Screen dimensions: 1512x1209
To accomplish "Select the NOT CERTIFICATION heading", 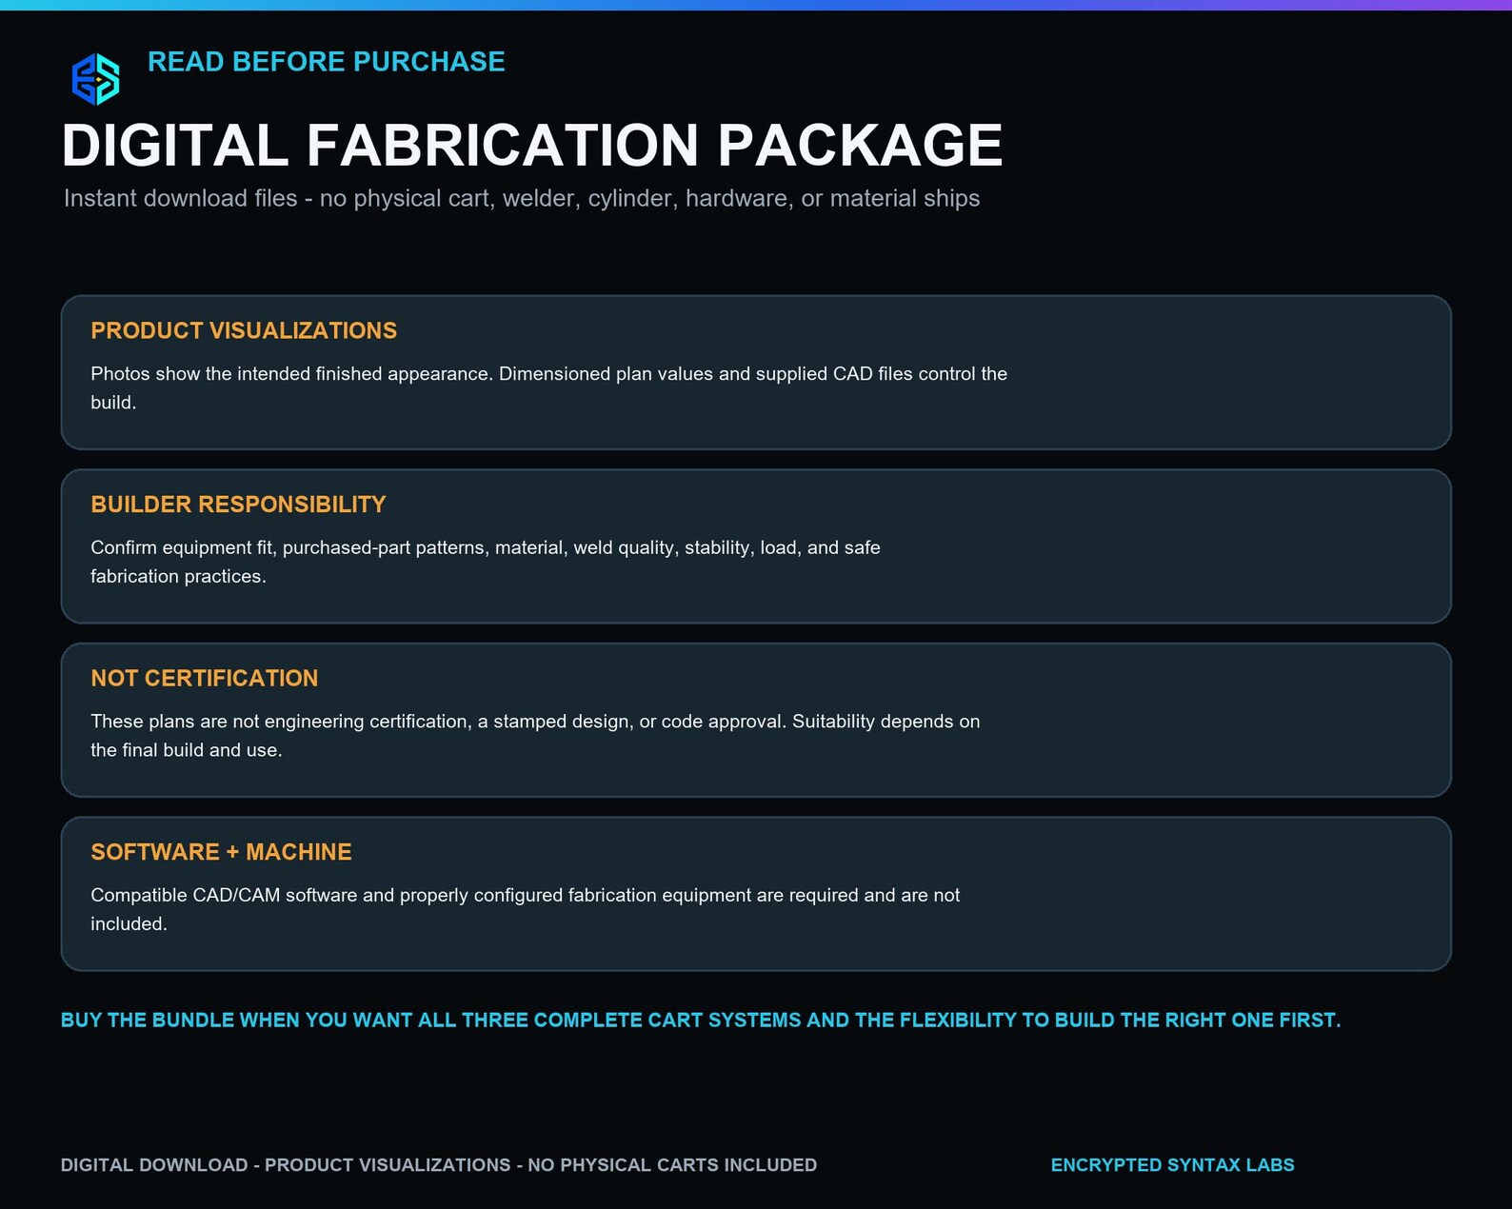I will pyautogui.click(x=205, y=678).
